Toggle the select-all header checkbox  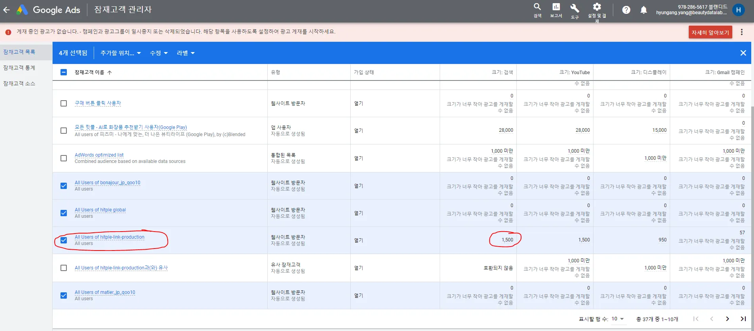coord(64,72)
